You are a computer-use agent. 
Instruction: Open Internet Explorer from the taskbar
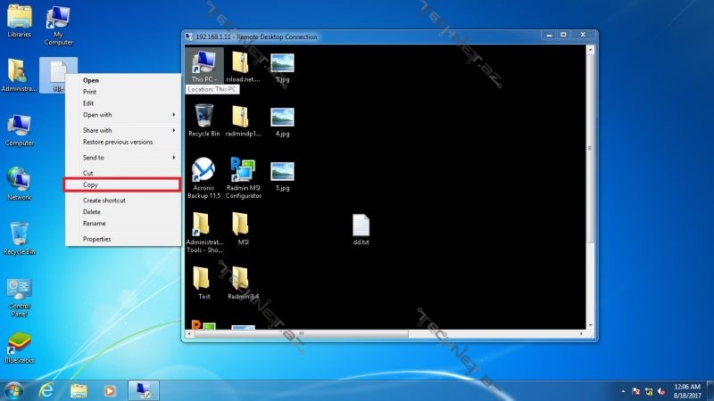[x=46, y=390]
